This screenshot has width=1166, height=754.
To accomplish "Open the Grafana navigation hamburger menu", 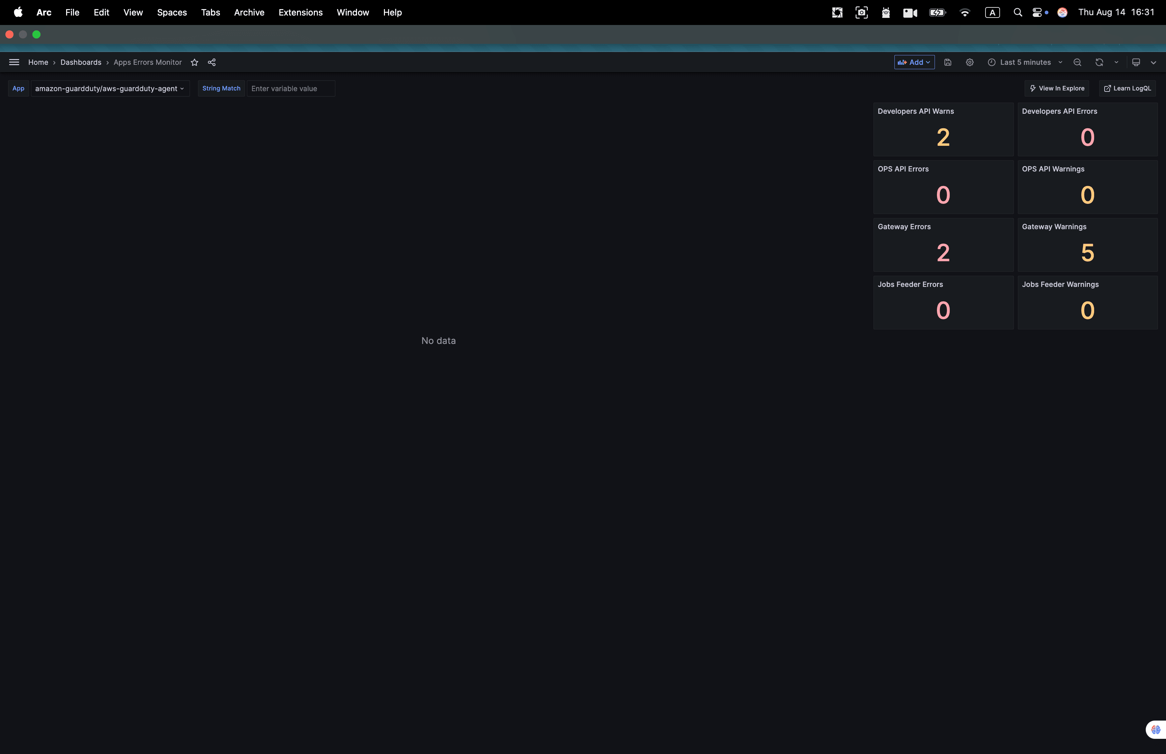I will (14, 62).
